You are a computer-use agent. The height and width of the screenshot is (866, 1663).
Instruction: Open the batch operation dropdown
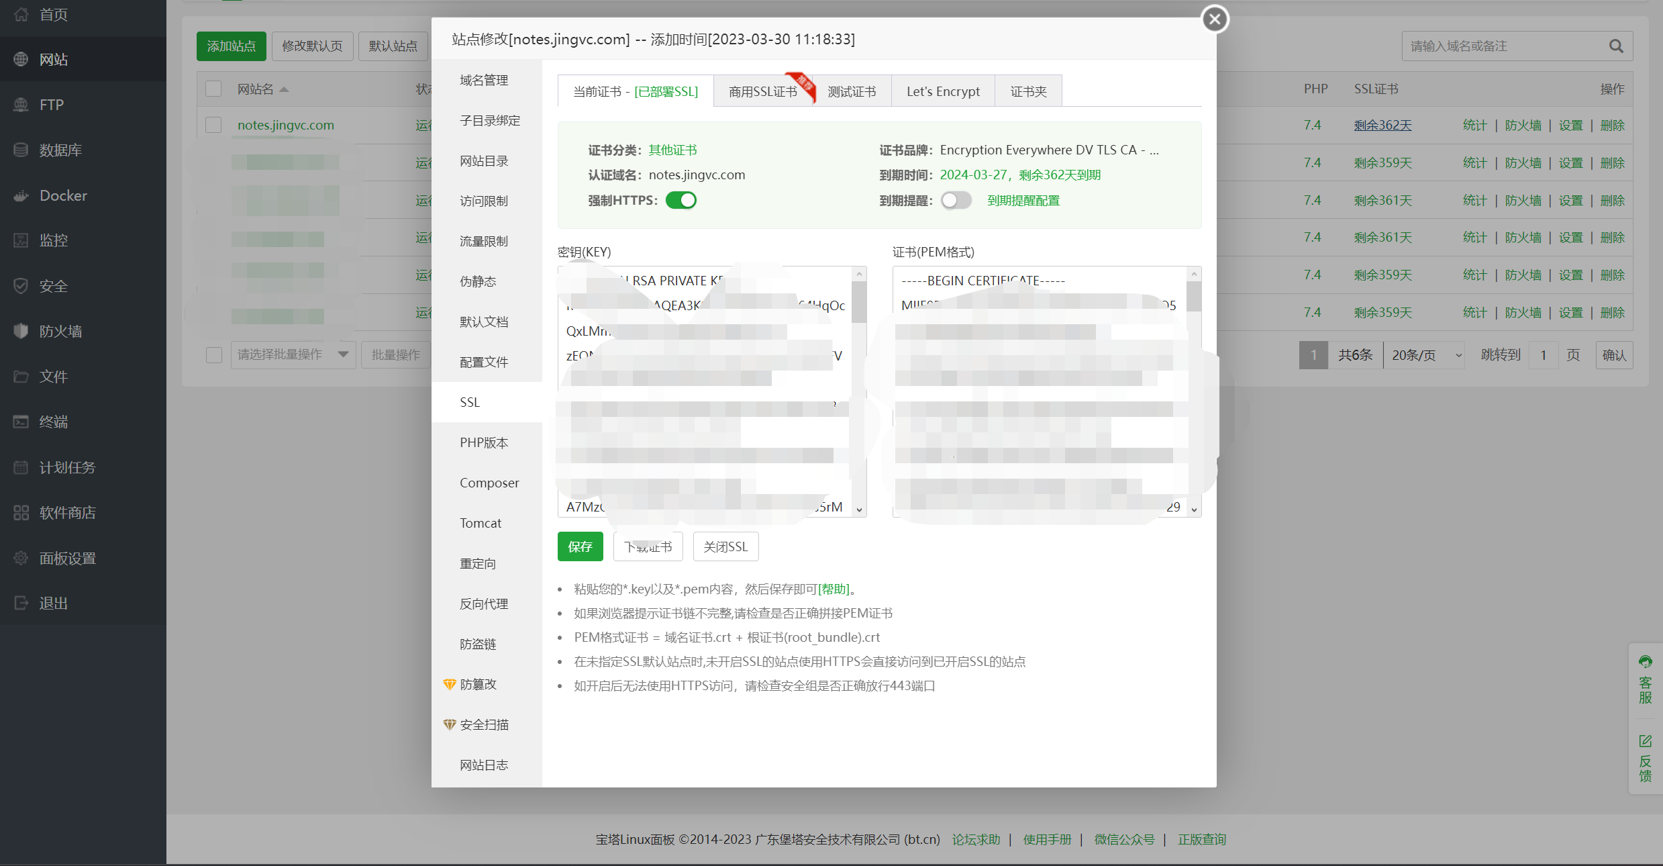(x=293, y=354)
